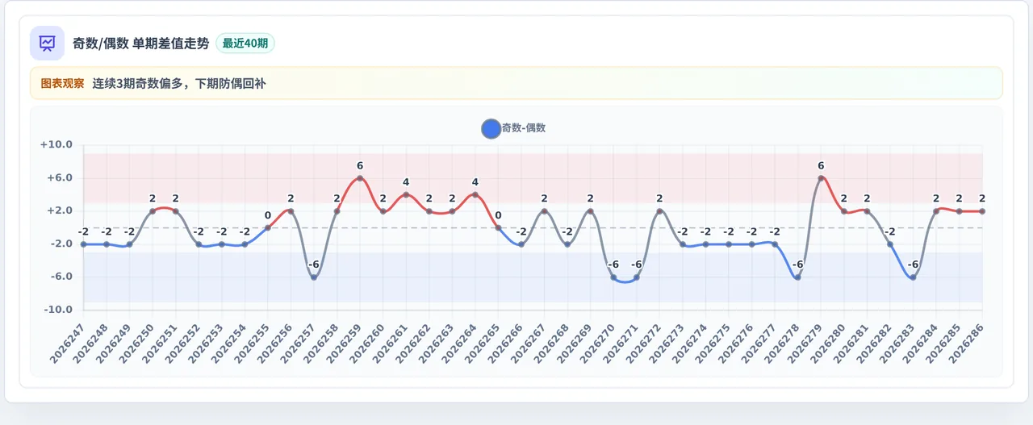Click the peak data point at 2026279
This screenshot has height=425, width=1033.
tap(821, 178)
